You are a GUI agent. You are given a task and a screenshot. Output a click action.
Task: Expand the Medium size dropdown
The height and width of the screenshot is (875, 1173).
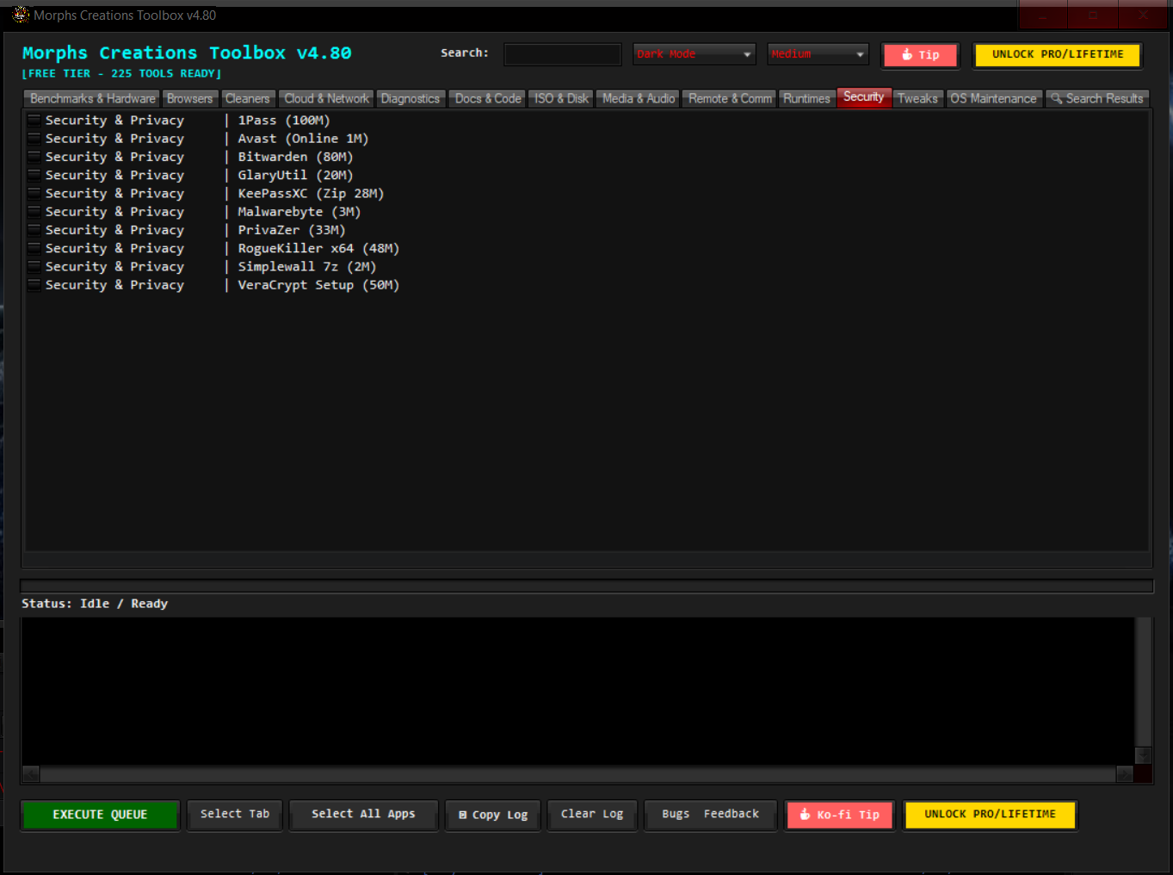click(x=818, y=54)
